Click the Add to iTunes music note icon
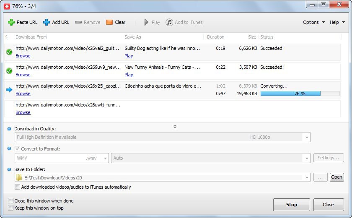 point(169,22)
